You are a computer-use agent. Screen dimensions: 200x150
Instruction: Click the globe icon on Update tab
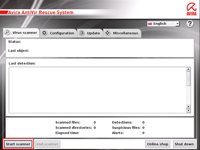click(81, 33)
